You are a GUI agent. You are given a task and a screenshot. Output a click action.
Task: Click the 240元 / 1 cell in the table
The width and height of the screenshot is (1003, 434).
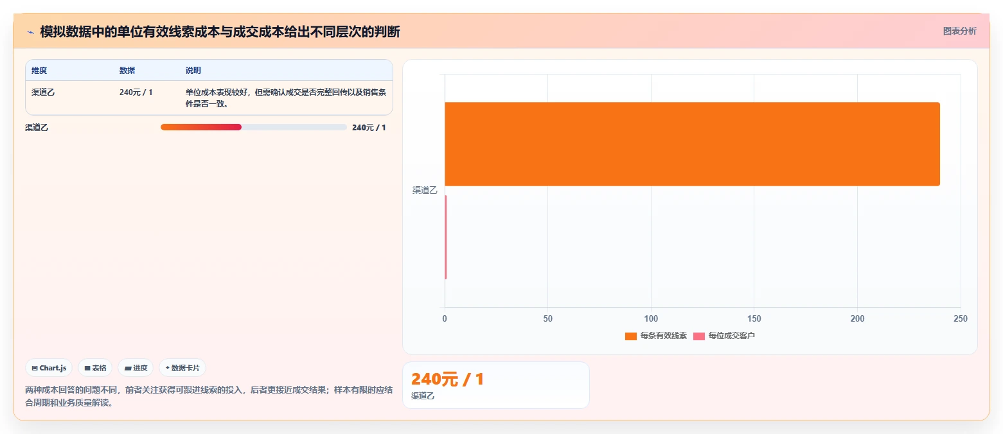click(136, 92)
